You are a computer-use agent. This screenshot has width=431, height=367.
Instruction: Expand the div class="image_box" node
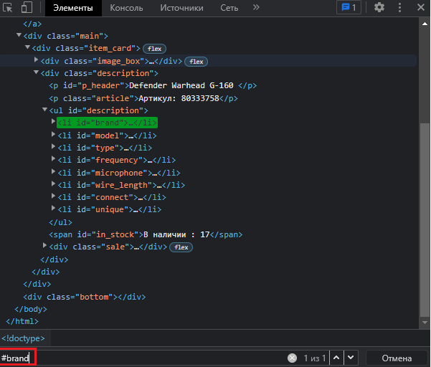click(37, 62)
